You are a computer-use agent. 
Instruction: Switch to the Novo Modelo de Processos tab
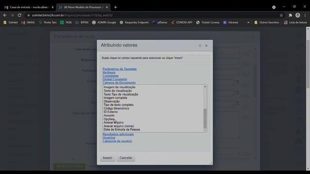coord(83,7)
